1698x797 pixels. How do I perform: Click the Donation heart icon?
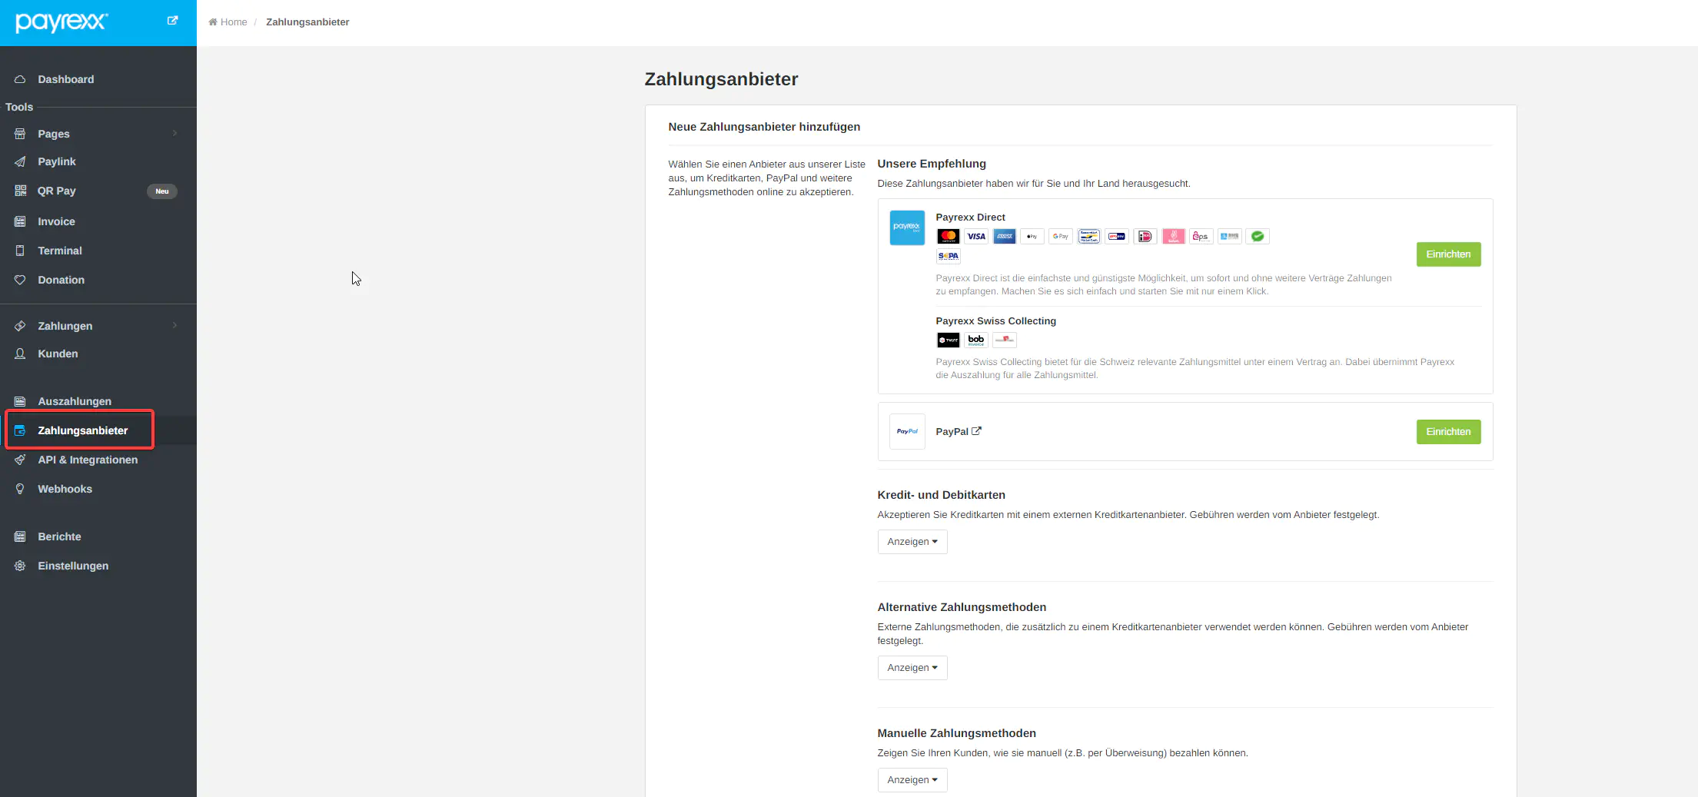[20, 280]
